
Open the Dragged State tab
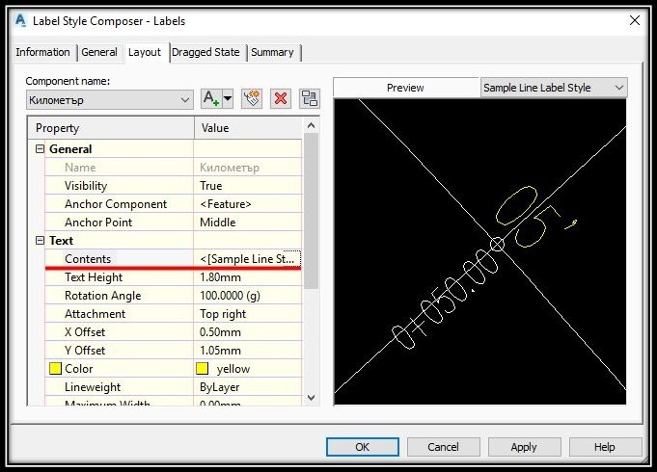(x=205, y=52)
